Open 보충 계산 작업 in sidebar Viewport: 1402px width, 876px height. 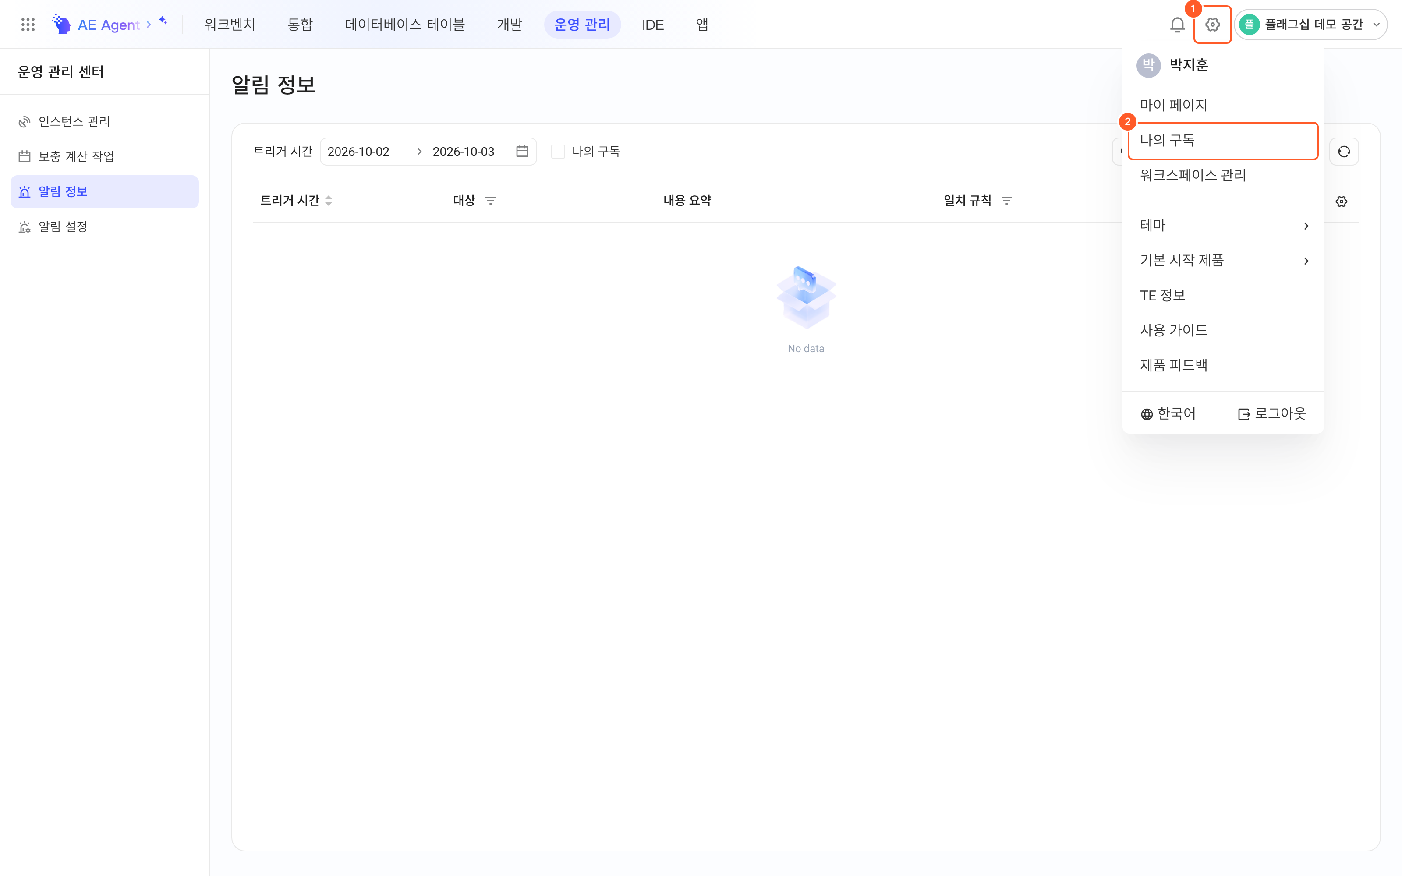pos(105,156)
